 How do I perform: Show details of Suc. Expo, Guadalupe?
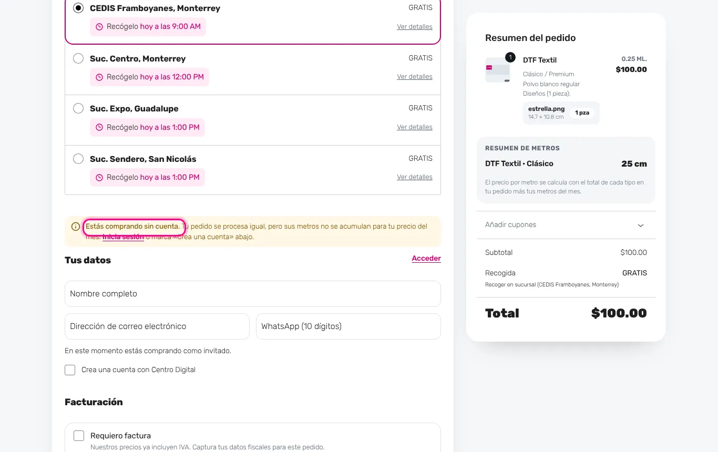[415, 127]
